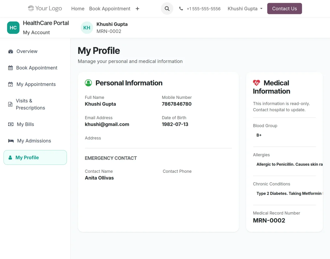Click the My Account text in header

point(37,32)
